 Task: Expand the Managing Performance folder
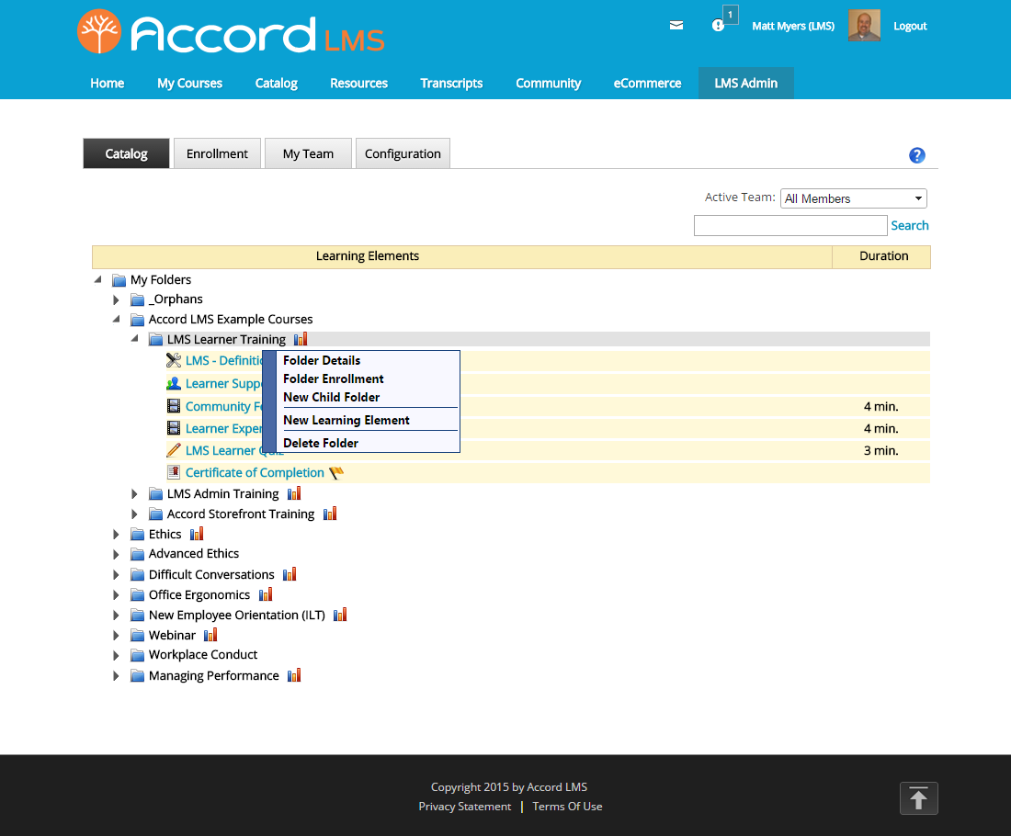click(x=116, y=675)
